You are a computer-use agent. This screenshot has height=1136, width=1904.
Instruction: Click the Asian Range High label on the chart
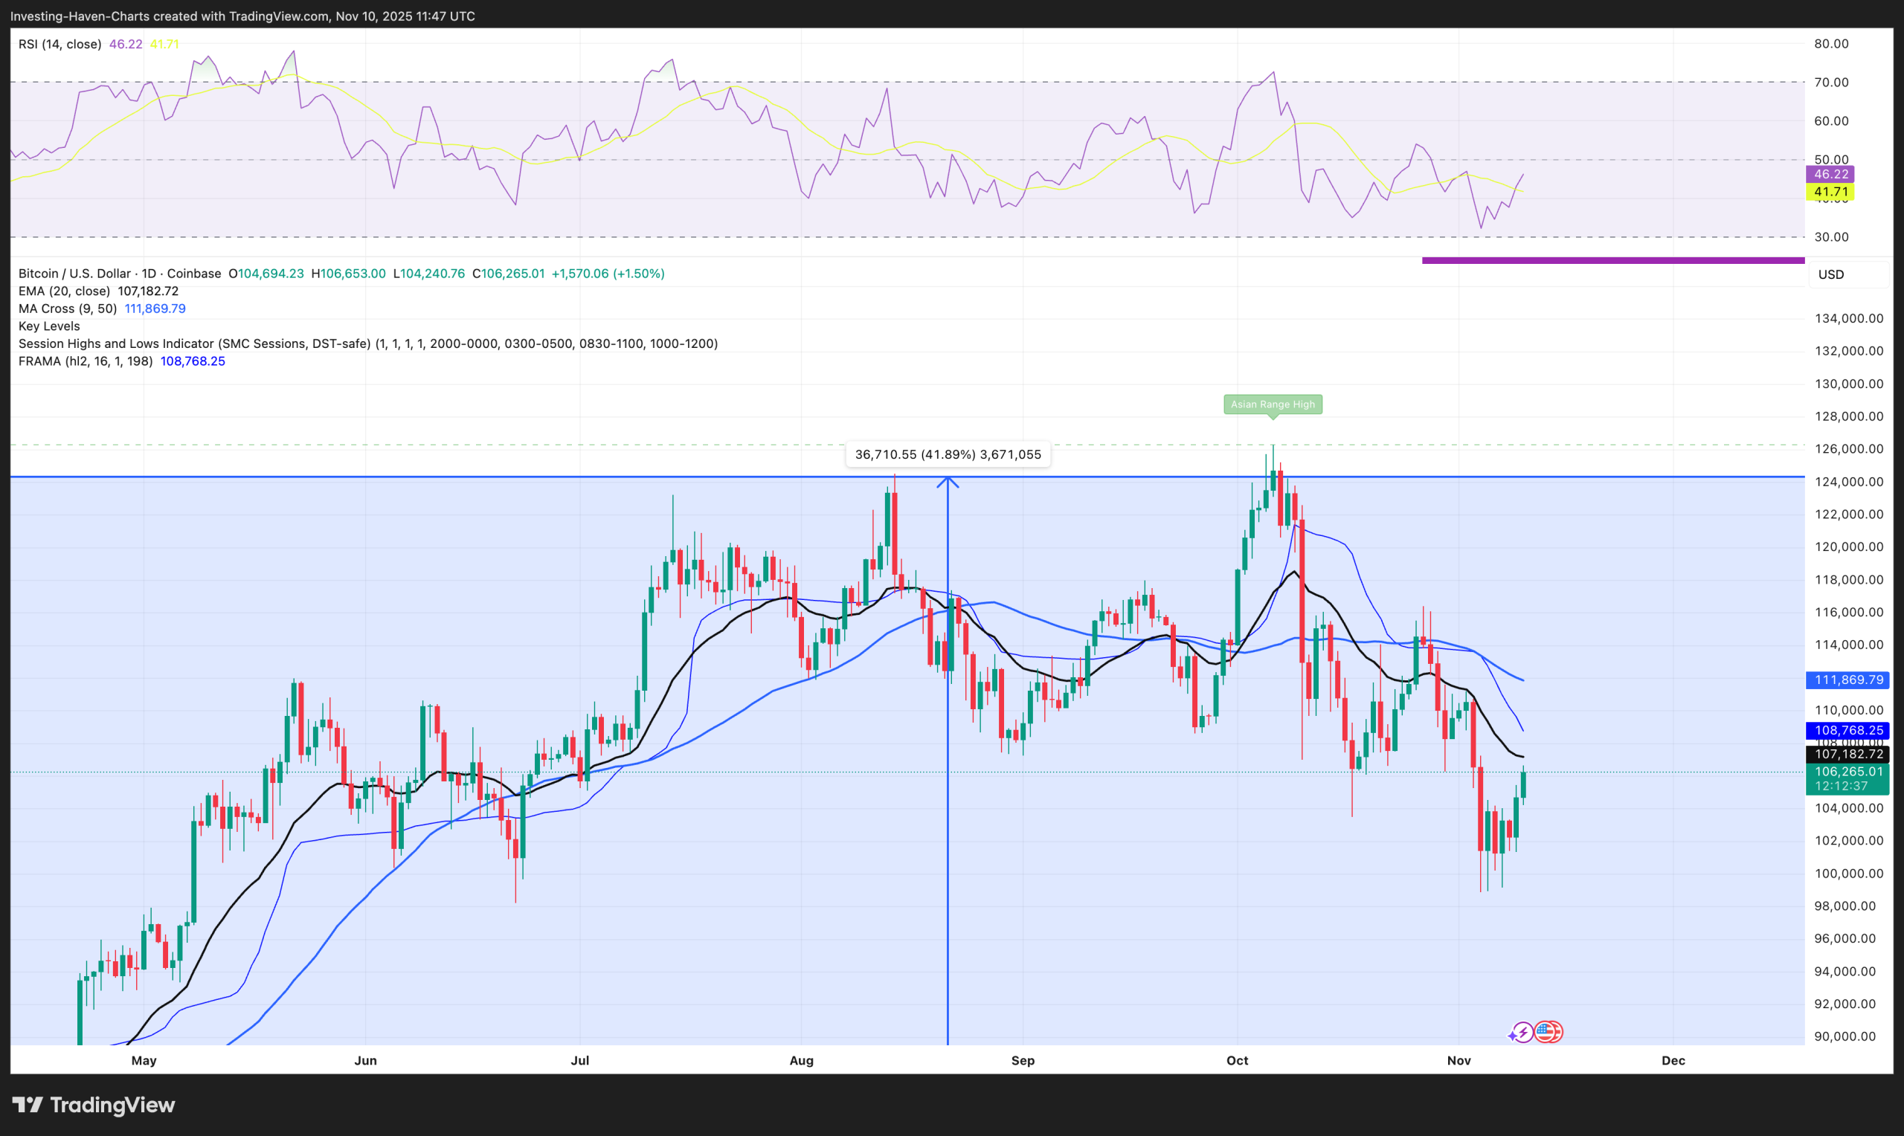point(1273,404)
